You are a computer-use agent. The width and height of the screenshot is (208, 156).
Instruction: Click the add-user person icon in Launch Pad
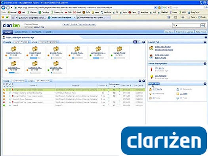pos(151,56)
